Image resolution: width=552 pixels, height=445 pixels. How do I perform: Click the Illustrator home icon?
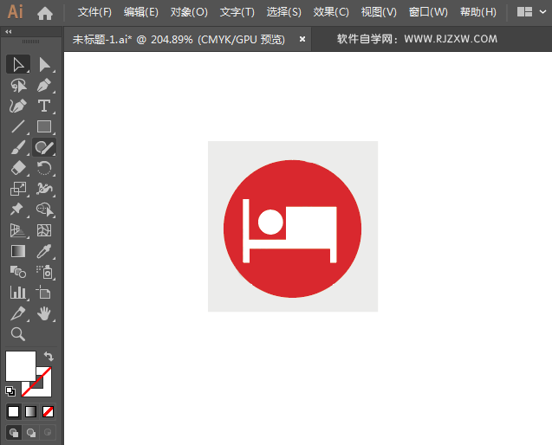(45, 13)
